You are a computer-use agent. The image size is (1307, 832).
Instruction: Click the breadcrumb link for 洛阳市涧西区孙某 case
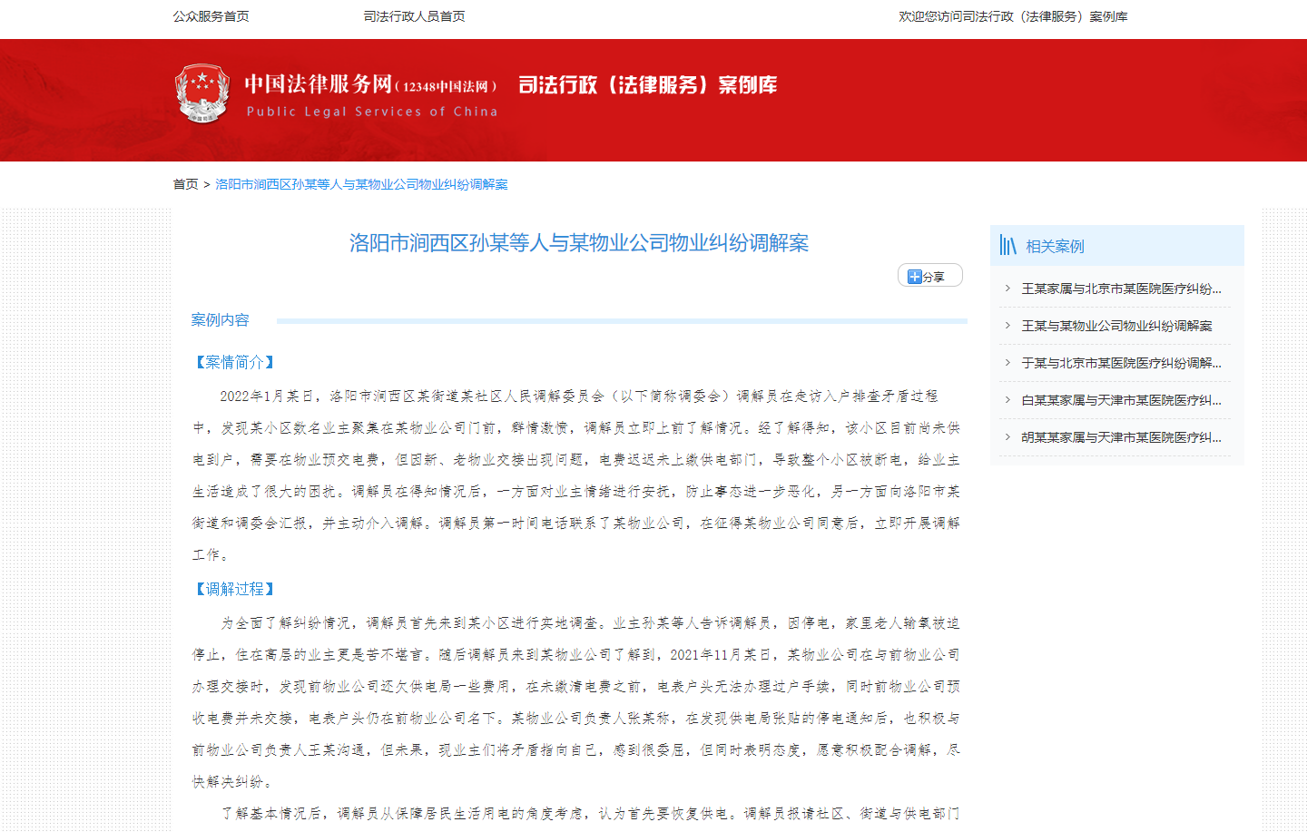361,184
